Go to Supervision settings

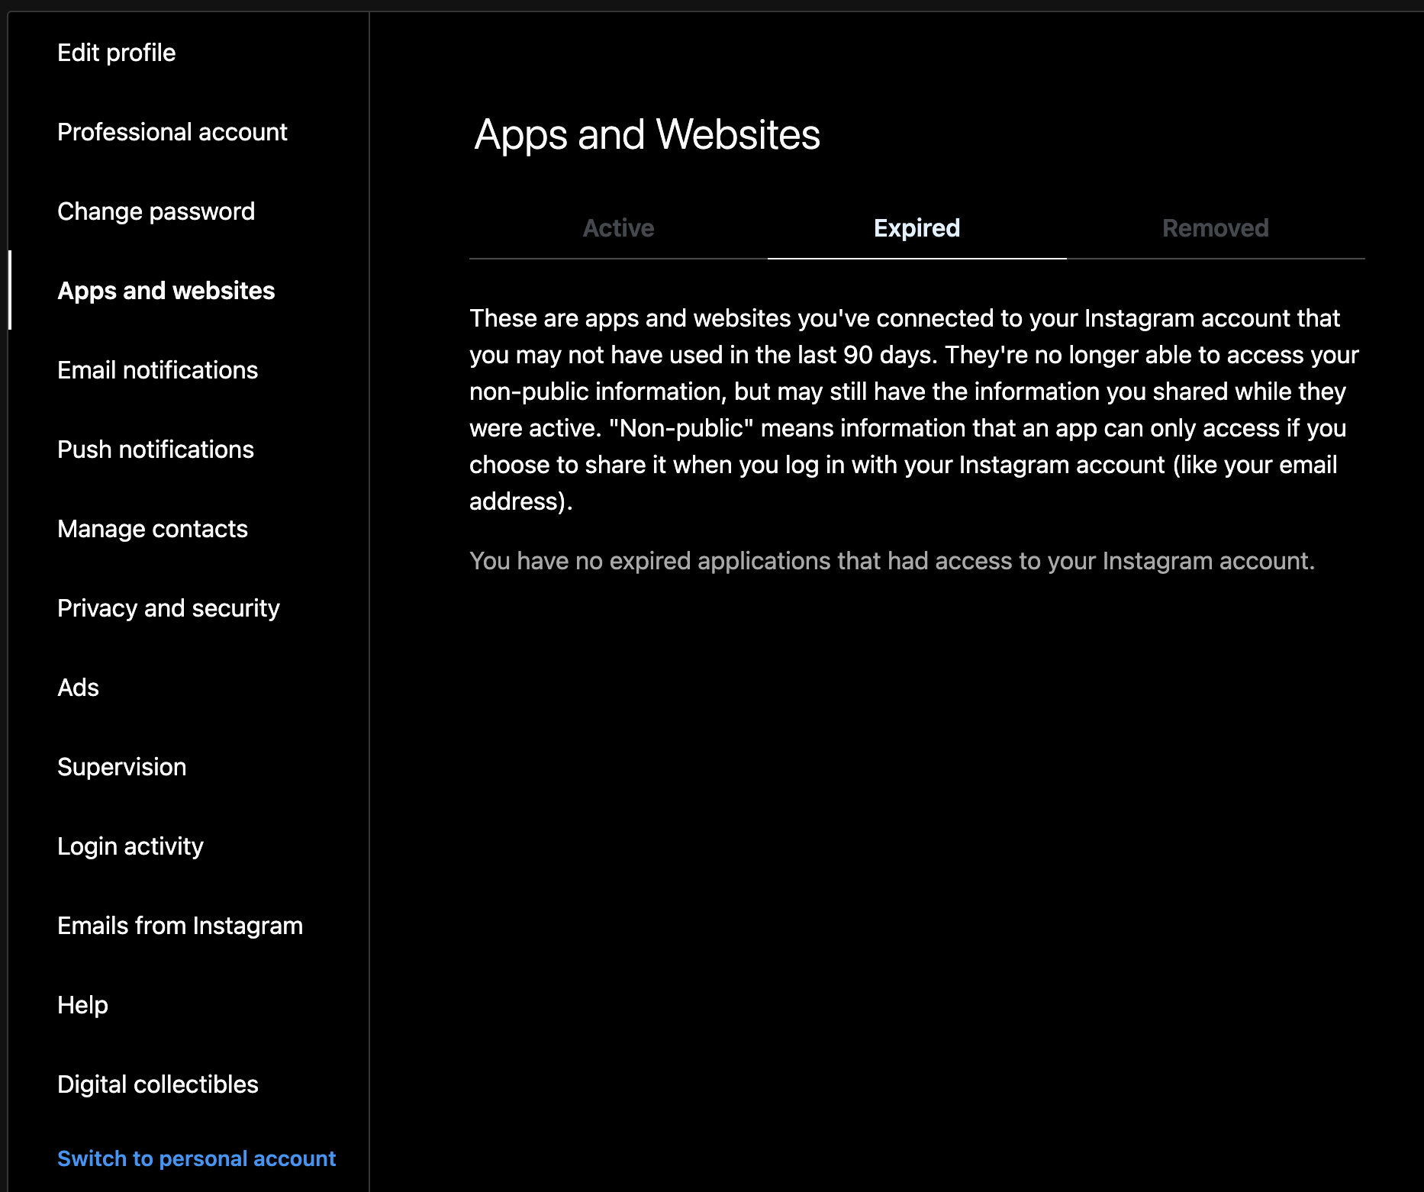click(x=122, y=767)
